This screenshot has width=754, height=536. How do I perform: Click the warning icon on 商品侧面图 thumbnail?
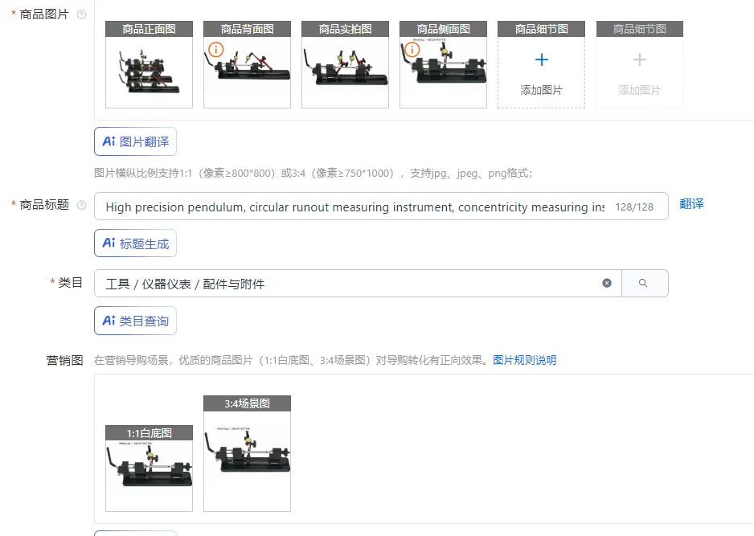[412, 49]
